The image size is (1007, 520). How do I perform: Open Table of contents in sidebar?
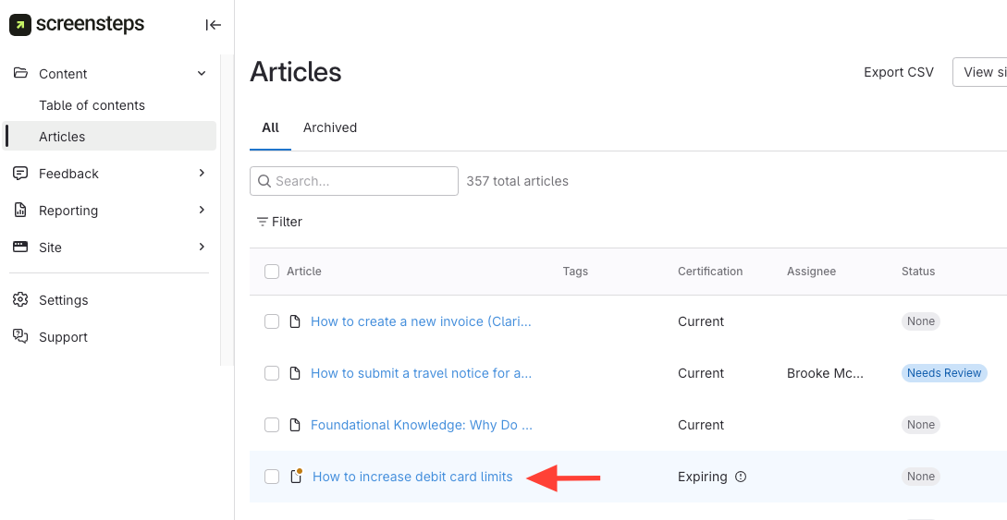click(x=92, y=105)
